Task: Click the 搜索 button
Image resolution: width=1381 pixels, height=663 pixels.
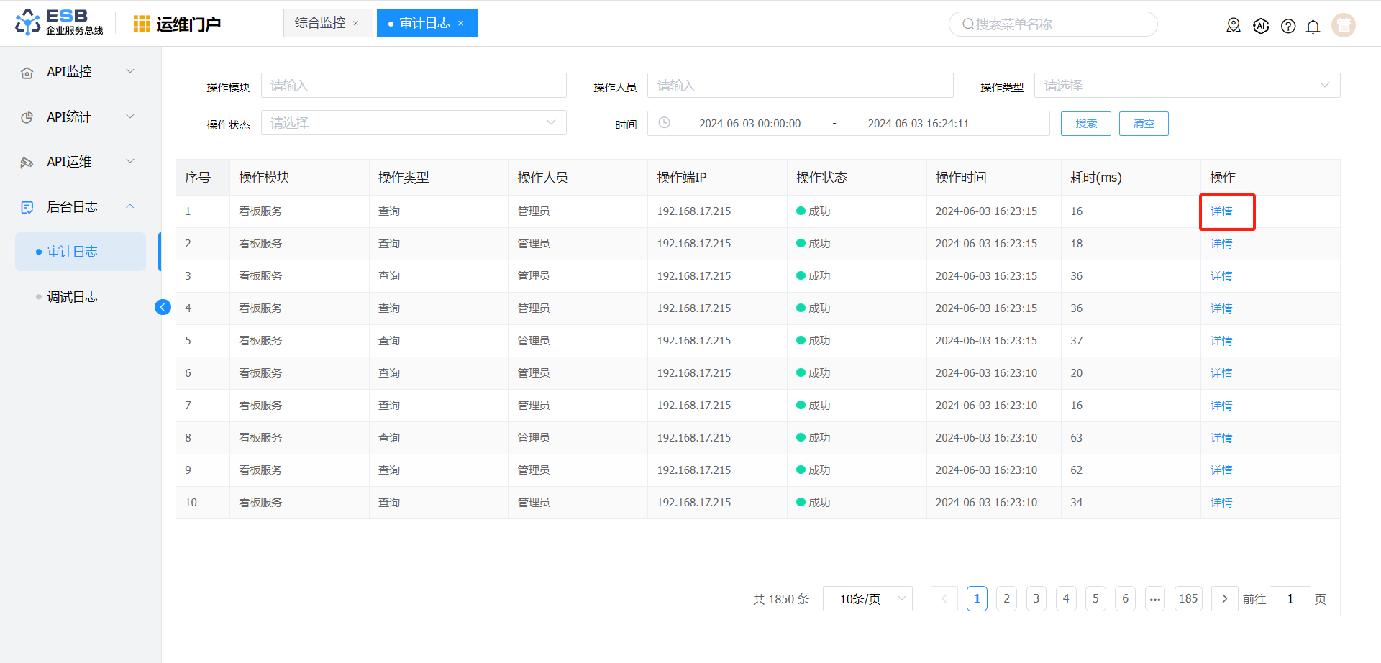Action: click(1085, 124)
